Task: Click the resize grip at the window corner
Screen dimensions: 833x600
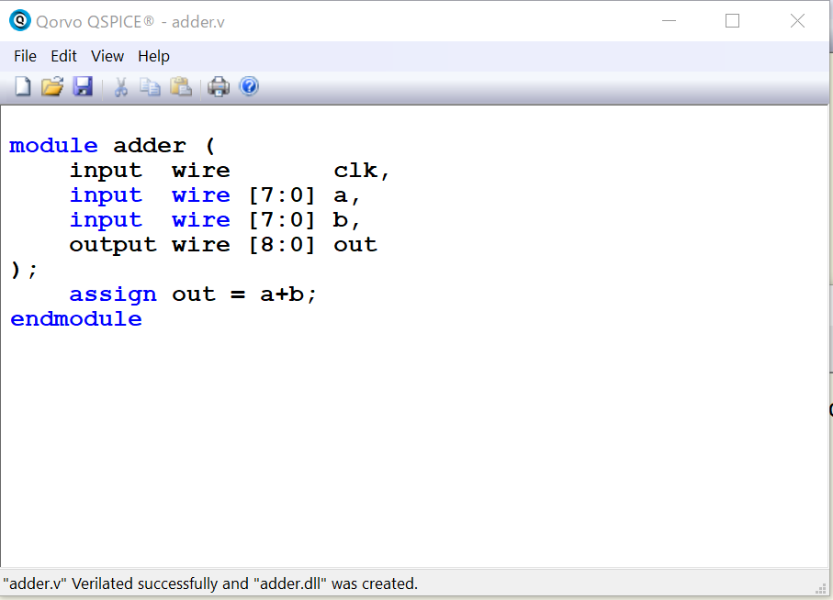Action: pos(822,588)
